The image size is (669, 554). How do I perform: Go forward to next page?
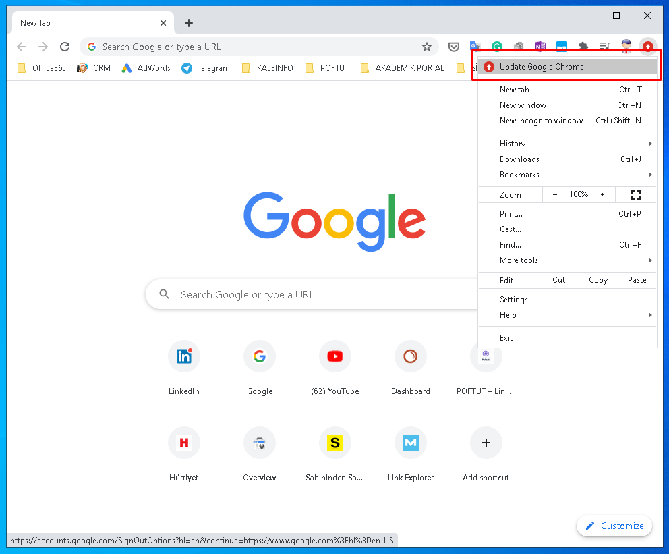click(x=43, y=47)
